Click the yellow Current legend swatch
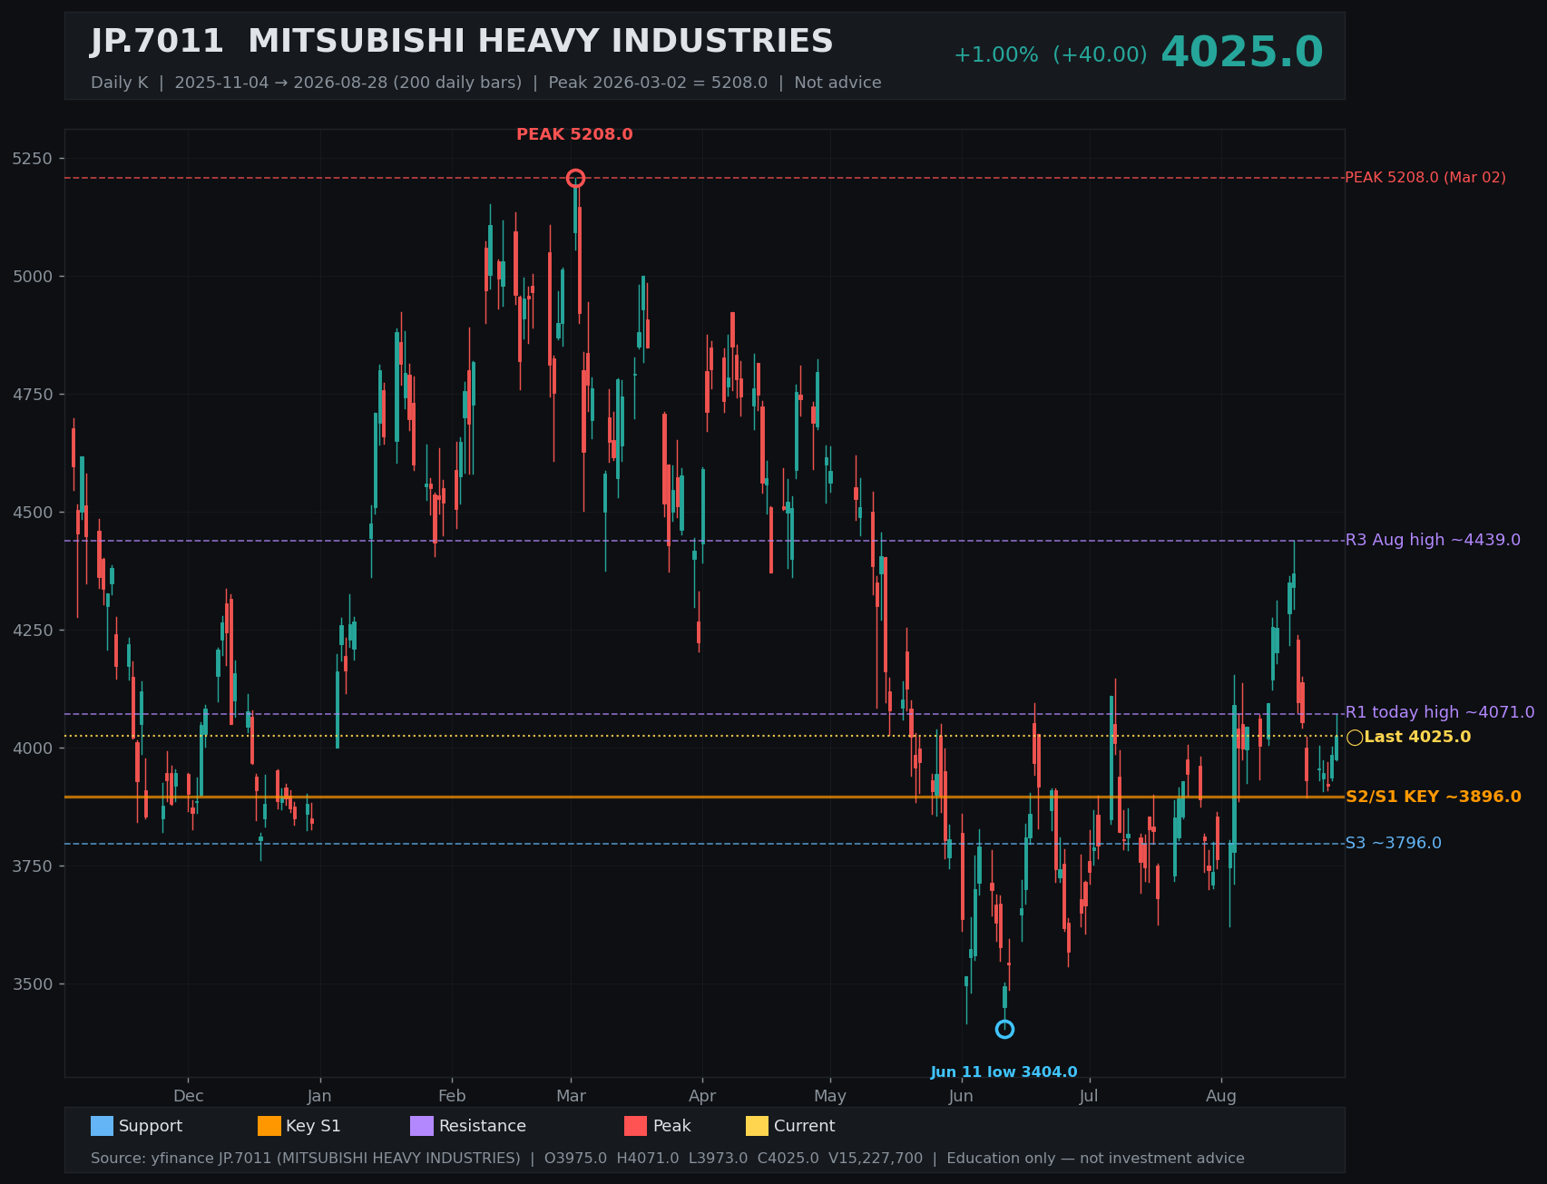The height and width of the screenshot is (1184, 1547). click(x=757, y=1126)
